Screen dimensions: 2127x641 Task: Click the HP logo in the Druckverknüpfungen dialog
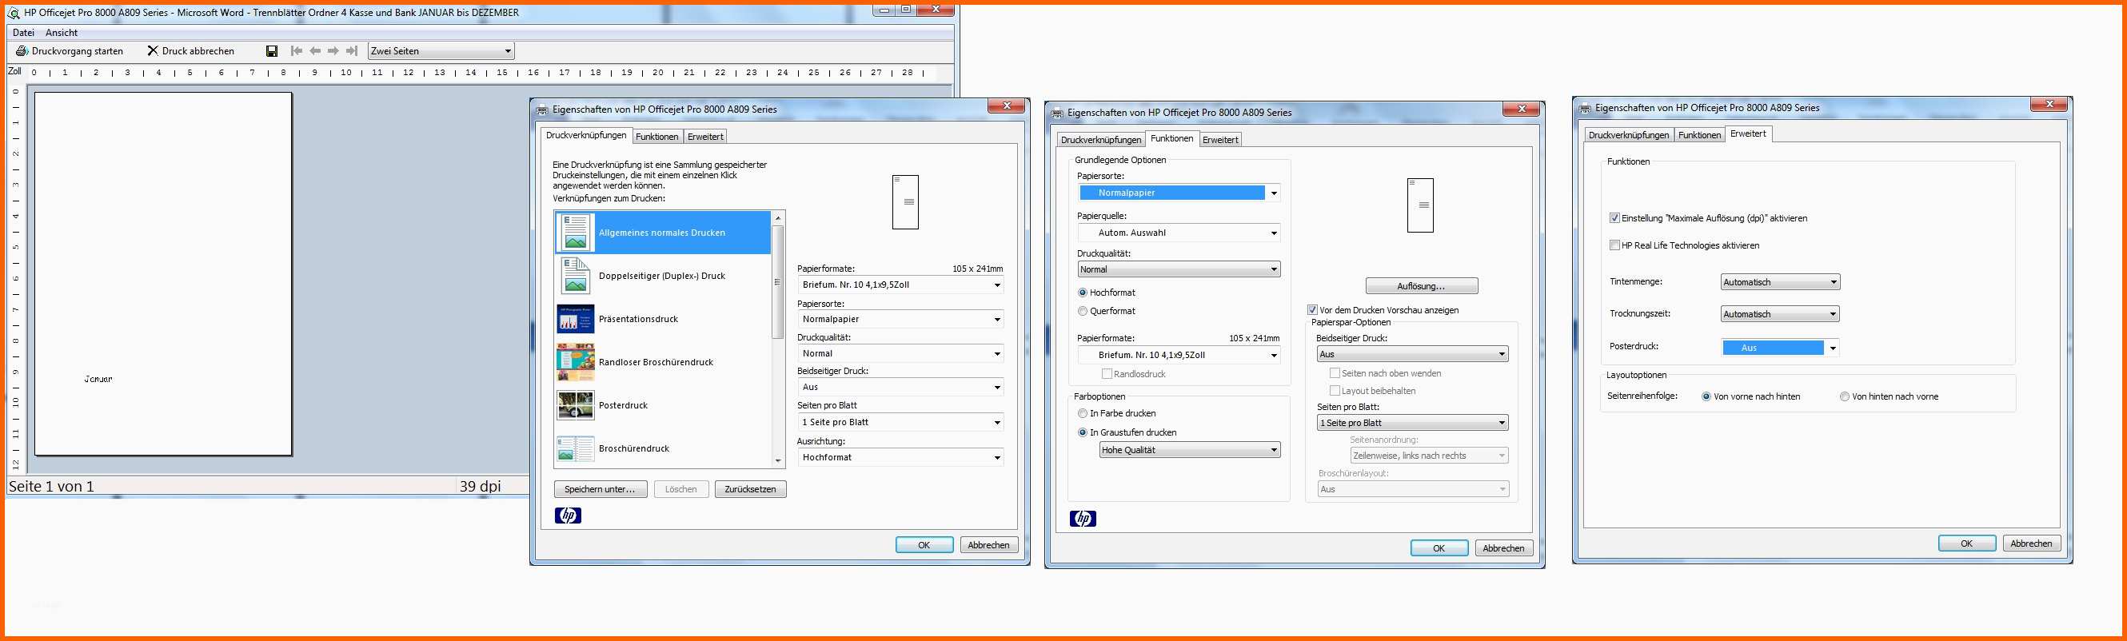pyautogui.click(x=568, y=516)
